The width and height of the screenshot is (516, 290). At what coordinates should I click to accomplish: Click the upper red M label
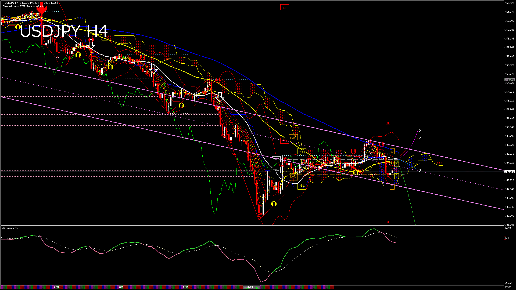coord(388,122)
